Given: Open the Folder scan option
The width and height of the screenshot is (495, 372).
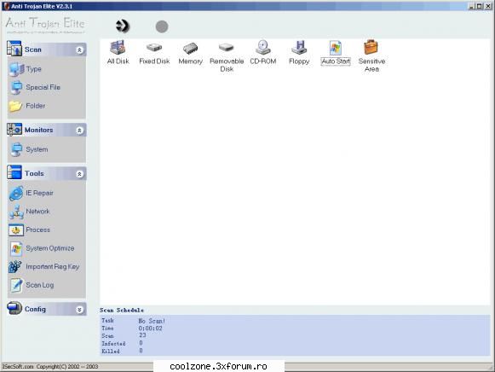Looking at the screenshot, I should click(x=27, y=106).
